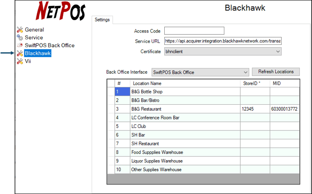Click the empty StoreID cell for B&G Bottle Shop
The image size is (312, 194).
pos(255,92)
